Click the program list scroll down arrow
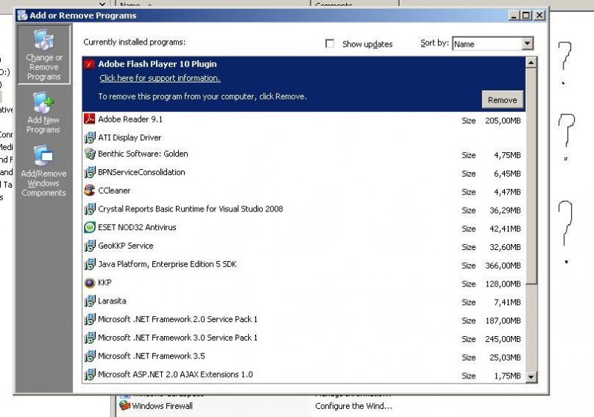The image size is (594, 417). pos(531,376)
